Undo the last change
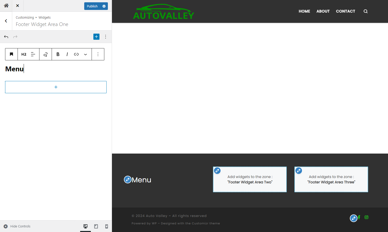The height and width of the screenshot is (232, 388). (6, 37)
